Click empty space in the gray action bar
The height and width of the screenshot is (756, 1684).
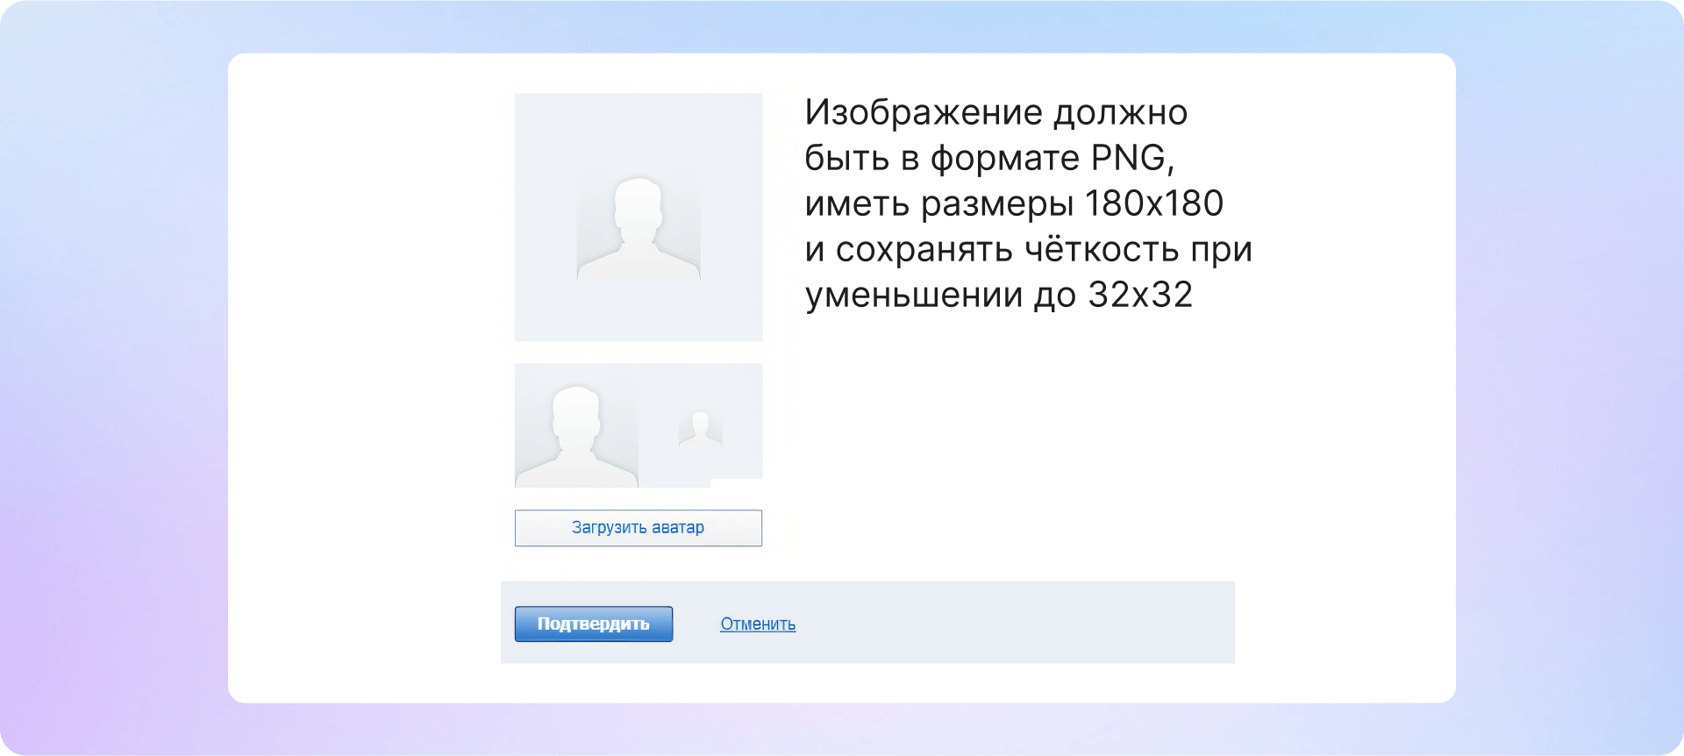(x=1009, y=623)
